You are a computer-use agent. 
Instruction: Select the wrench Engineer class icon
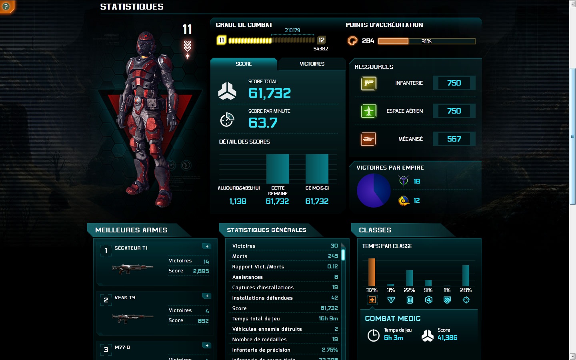coord(428,300)
